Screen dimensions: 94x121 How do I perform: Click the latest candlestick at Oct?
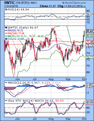pos(84,33)
